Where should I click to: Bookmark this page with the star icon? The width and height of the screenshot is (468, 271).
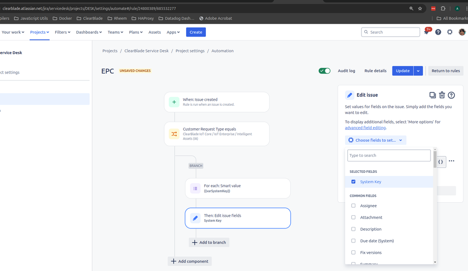pos(420,8)
